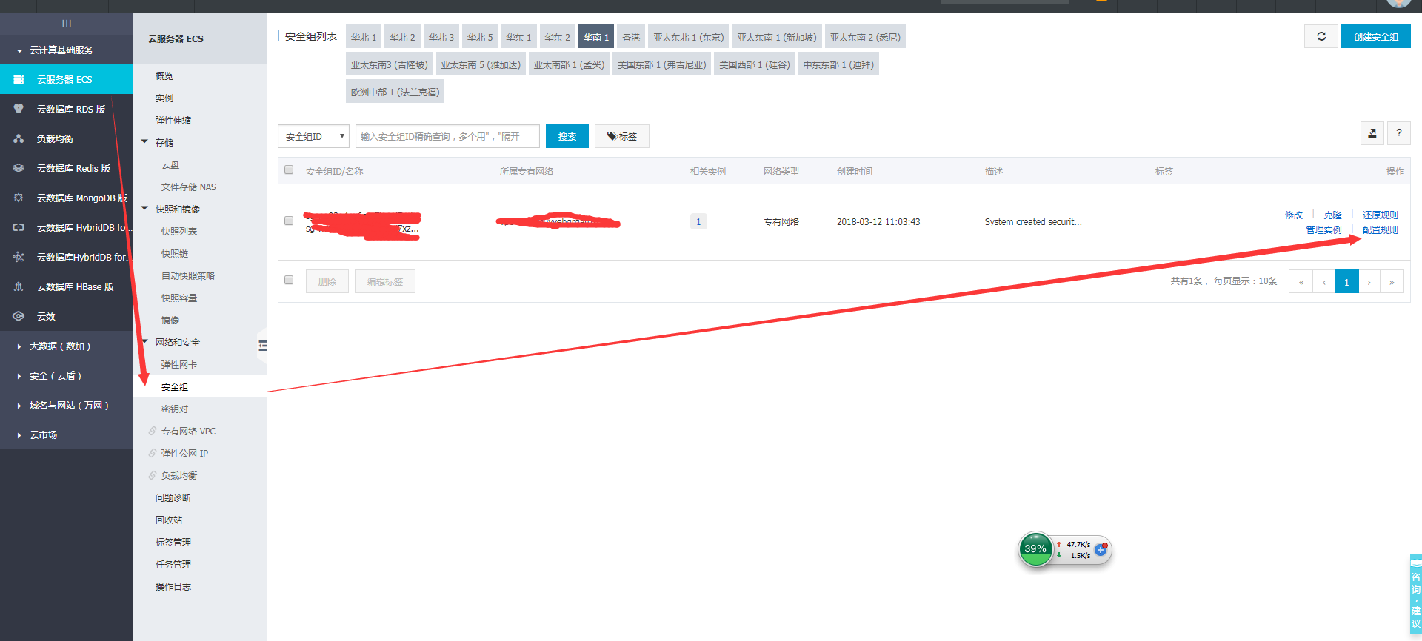
Task: Check the security group row checkbox
Action: (289, 221)
